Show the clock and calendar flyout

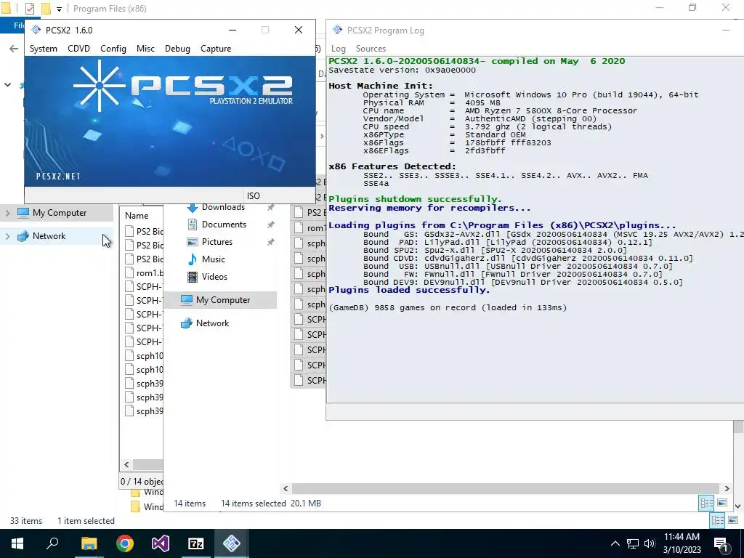coord(682,543)
